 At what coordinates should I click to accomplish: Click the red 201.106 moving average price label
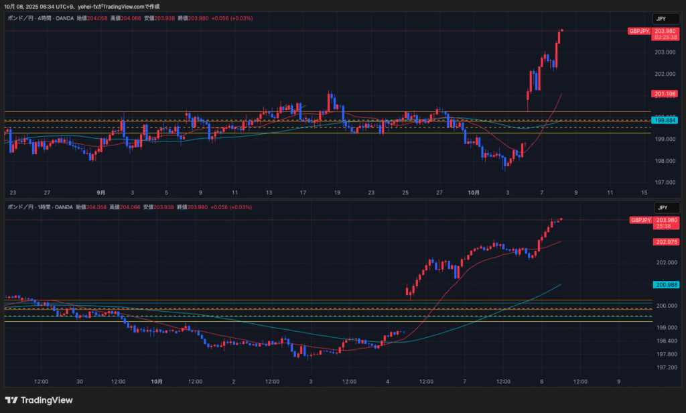pos(665,94)
